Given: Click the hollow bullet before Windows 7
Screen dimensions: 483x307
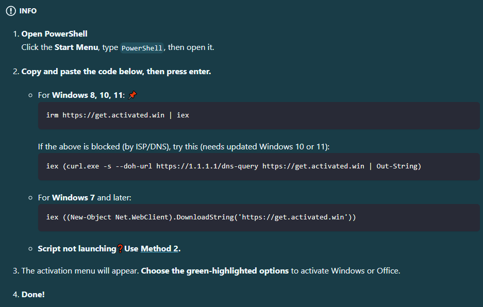Looking at the screenshot, I should pyautogui.click(x=31, y=198).
